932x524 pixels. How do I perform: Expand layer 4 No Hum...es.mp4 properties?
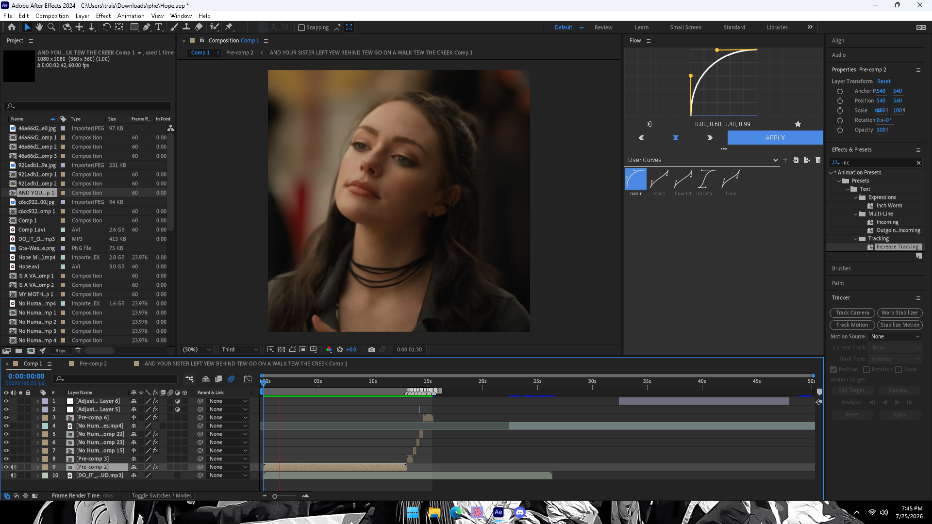tap(37, 426)
